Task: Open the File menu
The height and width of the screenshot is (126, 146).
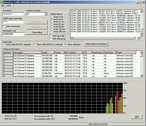Action: pyautogui.click(x=3, y=6)
